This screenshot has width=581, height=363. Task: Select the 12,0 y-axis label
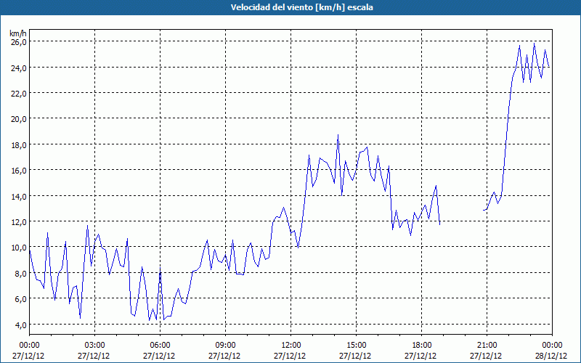[x=18, y=222]
